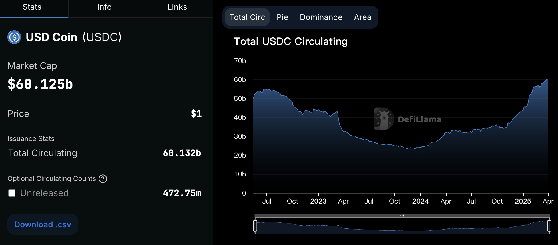558x245 pixels.
Task: Open the Info tab
Action: [104, 7]
